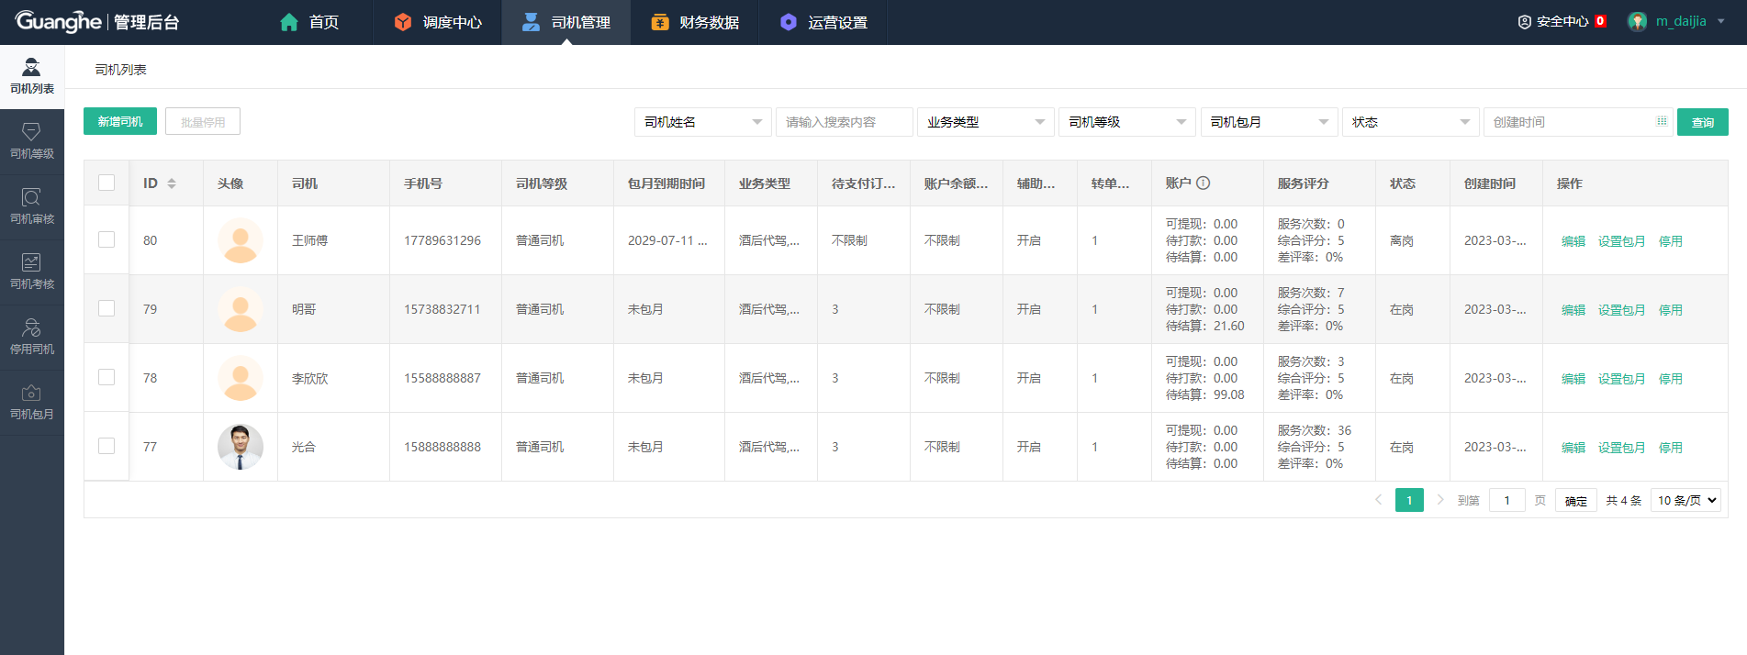Click 确定 in the pagination bar

[1575, 500]
